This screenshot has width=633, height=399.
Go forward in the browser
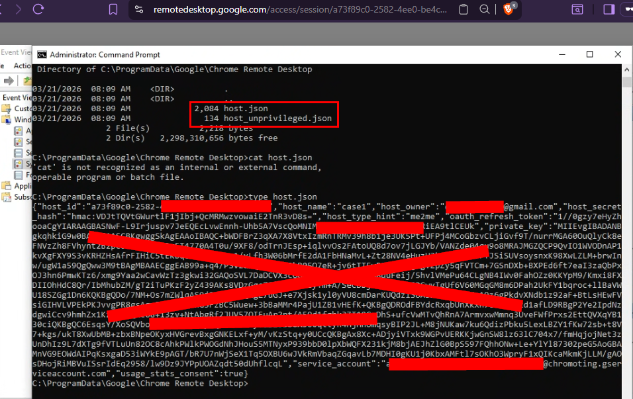pyautogui.click(x=18, y=9)
